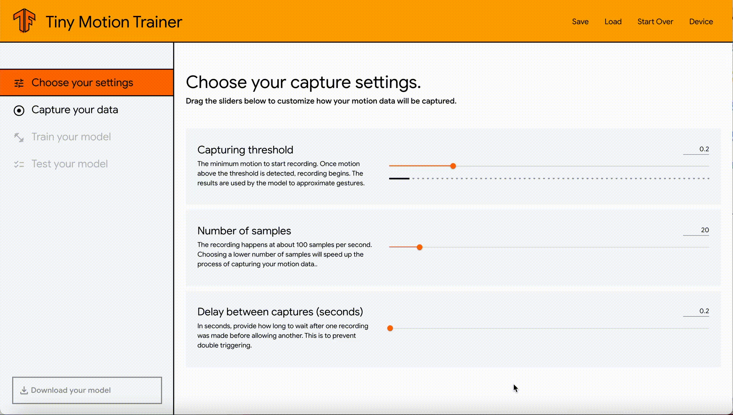This screenshot has width=733, height=415.
Task: Select the Capture your data step
Action: [74, 109]
